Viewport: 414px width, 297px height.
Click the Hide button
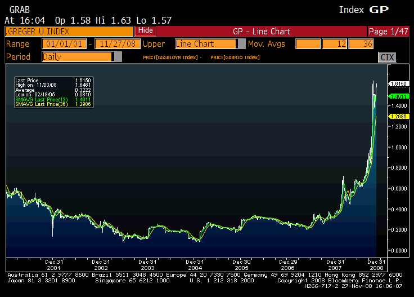[145, 30]
